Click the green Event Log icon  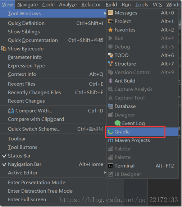pyautogui.click(x=117, y=123)
